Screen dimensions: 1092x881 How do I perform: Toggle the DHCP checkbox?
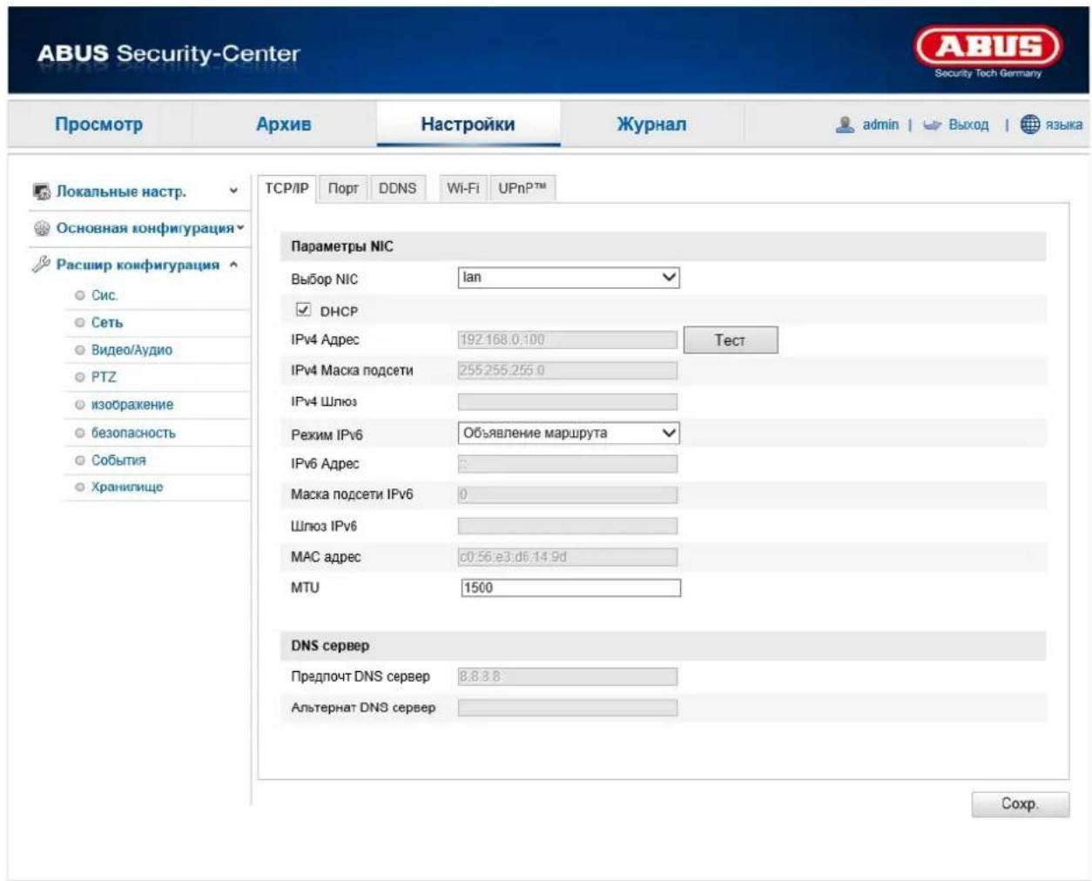click(303, 310)
